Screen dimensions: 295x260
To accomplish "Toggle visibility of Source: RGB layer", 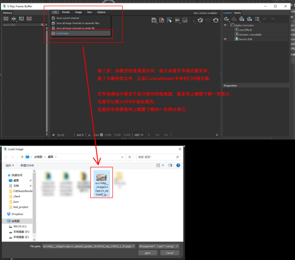I will 225,39.
